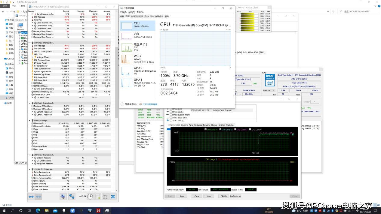Open File Explorer from taskbar

[x=47, y=211]
